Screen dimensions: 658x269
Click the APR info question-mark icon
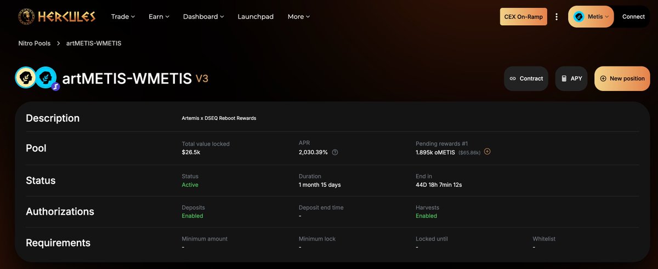pos(335,152)
